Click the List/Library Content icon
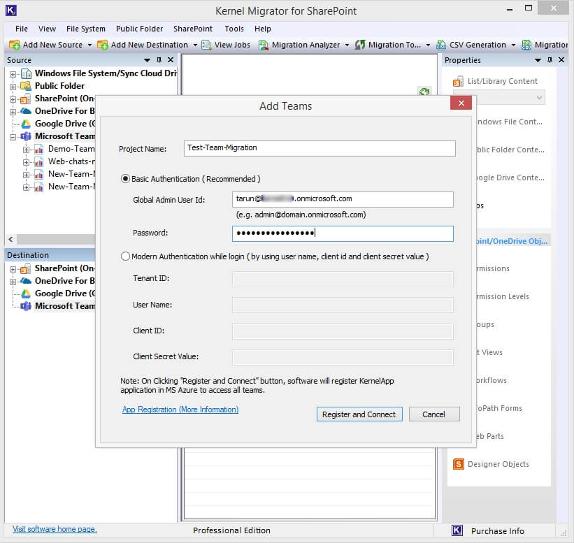The height and width of the screenshot is (543, 574). click(x=459, y=81)
